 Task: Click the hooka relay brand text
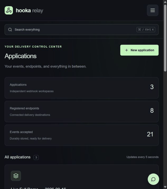pyautogui.click(x=29, y=11)
